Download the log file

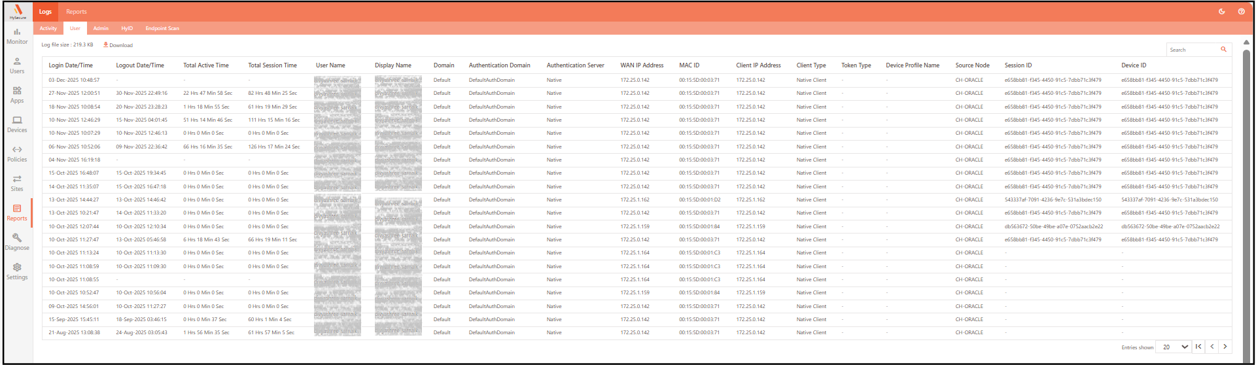(118, 45)
